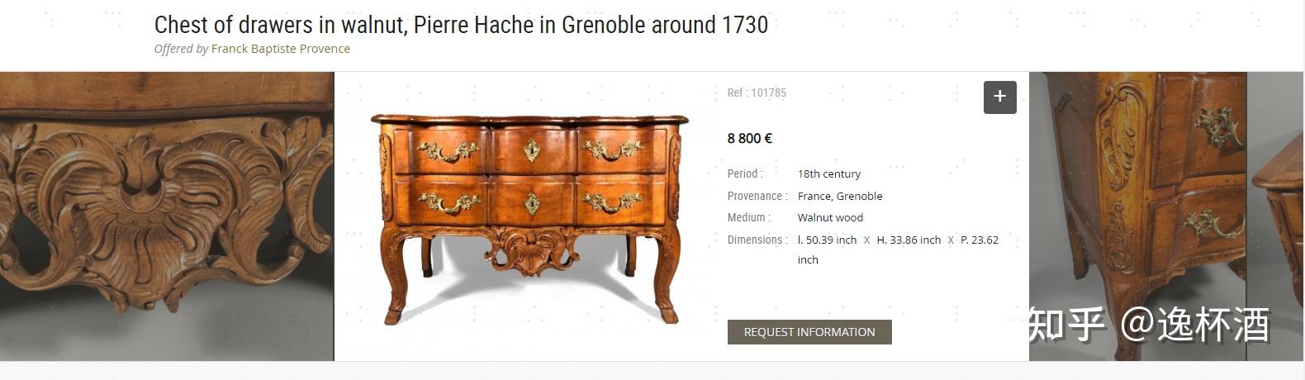The height and width of the screenshot is (380, 1305).
Task: Click the 知乎 @逸杯酒 watermark
Action: [x=1149, y=325]
